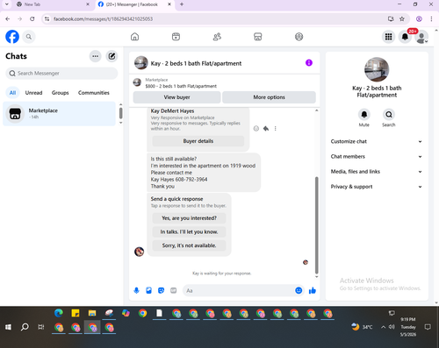Viewport: 439px width, 348px height.
Task: Open Buyer details button
Action: point(198,141)
